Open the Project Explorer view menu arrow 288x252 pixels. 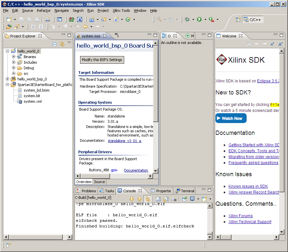[x=69, y=43]
